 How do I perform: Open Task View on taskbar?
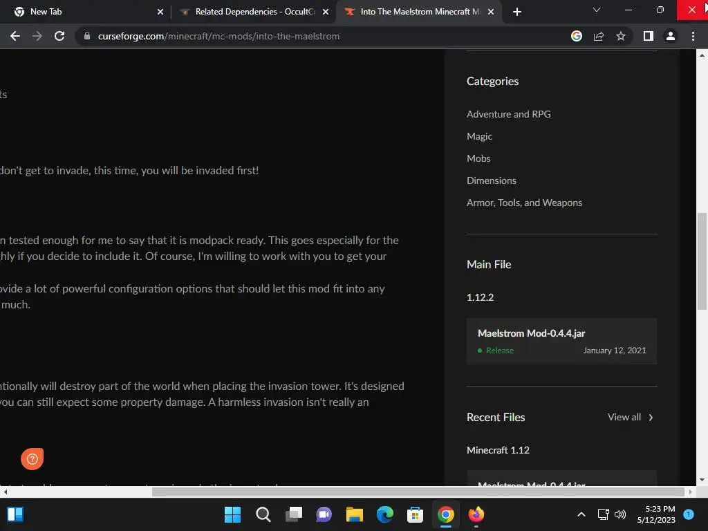point(293,514)
